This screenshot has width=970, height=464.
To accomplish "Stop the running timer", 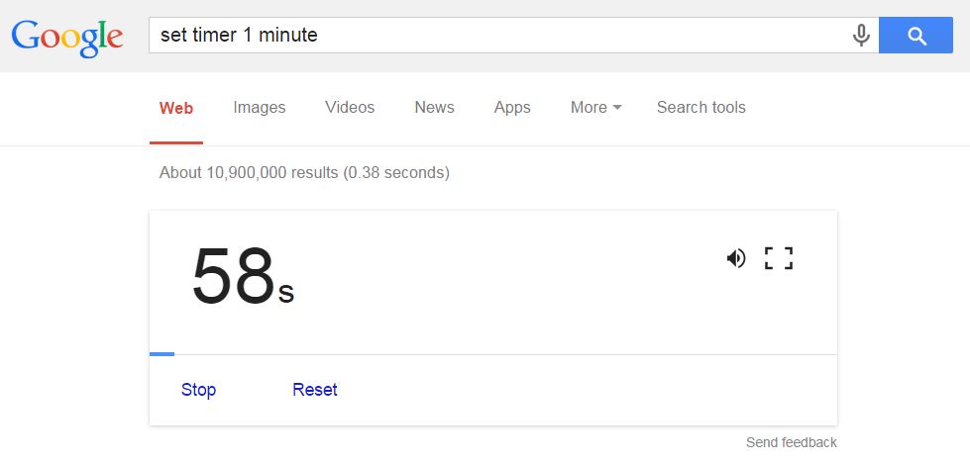I will [x=198, y=390].
